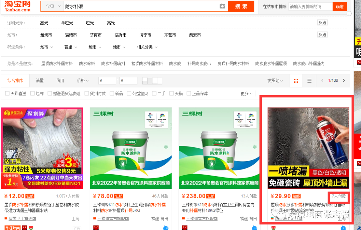
Task: Filter by 半哑光 gloss
Action: click(67, 23)
